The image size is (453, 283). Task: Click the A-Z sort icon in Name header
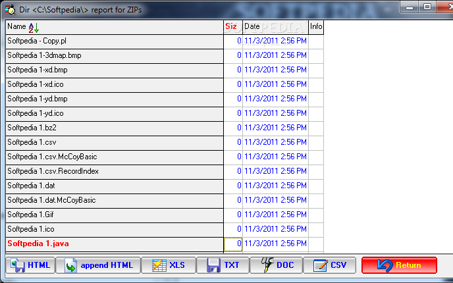(x=34, y=28)
